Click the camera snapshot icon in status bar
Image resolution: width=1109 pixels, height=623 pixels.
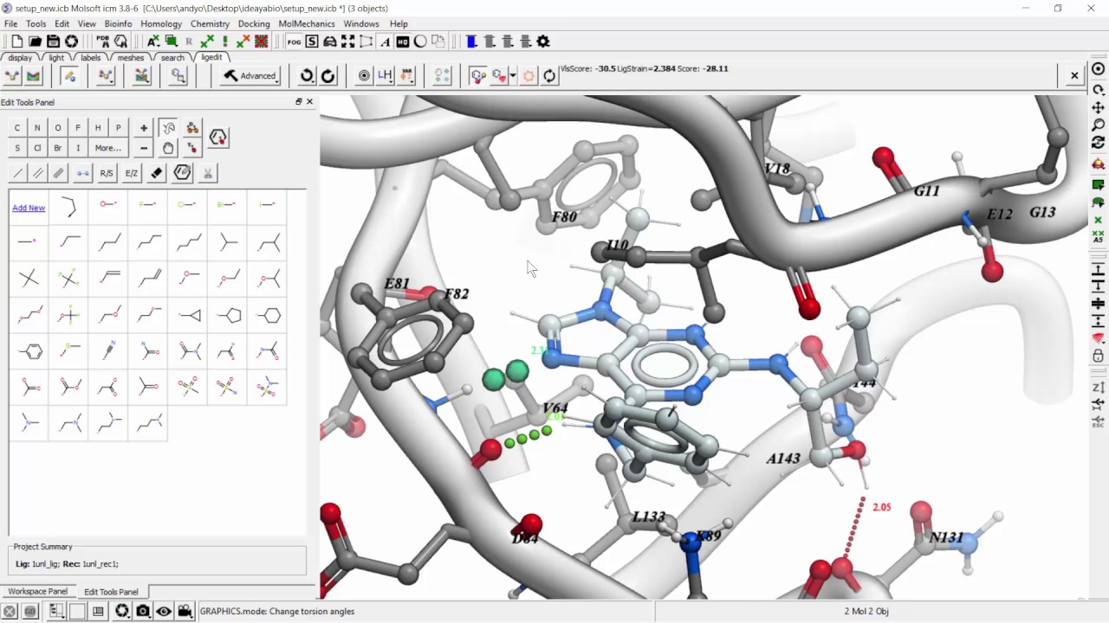(143, 612)
